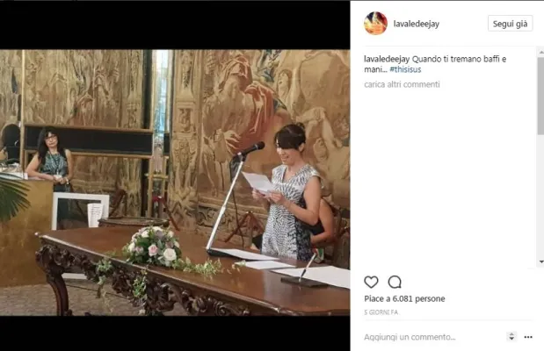Like the post with the heart icon
This screenshot has width=544, height=351.
pyautogui.click(x=371, y=282)
